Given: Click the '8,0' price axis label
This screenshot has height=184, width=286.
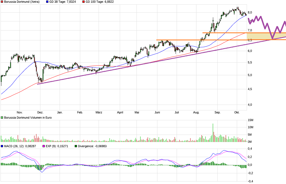Looking at the screenshot, I should click(x=250, y=12).
